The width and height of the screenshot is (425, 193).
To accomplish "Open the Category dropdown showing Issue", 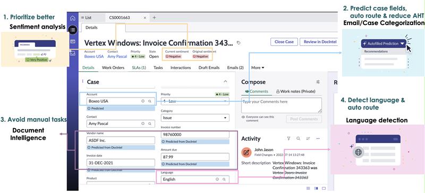I will pos(195,118).
